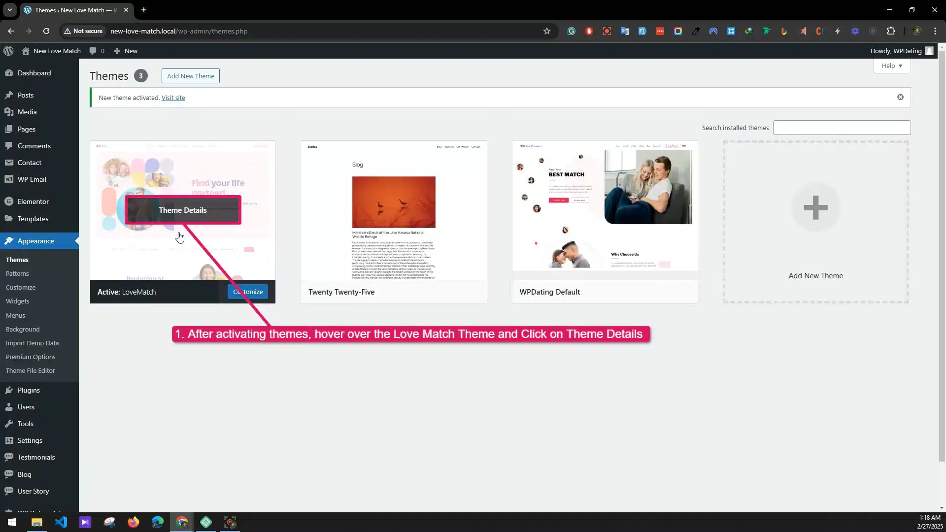This screenshot has height=532, width=946.
Task: Go back with the browser back arrow
Action: 11,31
